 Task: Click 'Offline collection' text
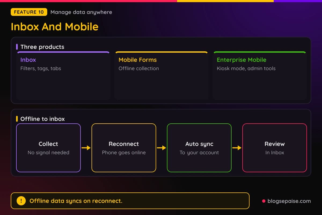click(x=139, y=69)
